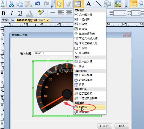Screen dimensions: 144x129
Task: Expand the first toolbar overflow options
Action: pyautogui.click(x=52, y=7)
